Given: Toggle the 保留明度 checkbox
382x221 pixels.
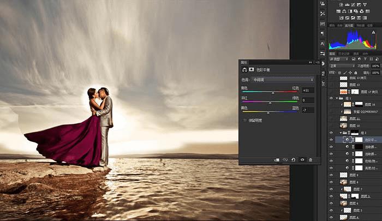Looking at the screenshot, I should point(245,121).
